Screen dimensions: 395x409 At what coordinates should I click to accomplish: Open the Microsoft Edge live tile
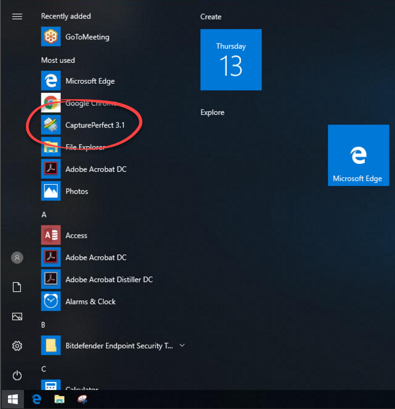pos(357,155)
